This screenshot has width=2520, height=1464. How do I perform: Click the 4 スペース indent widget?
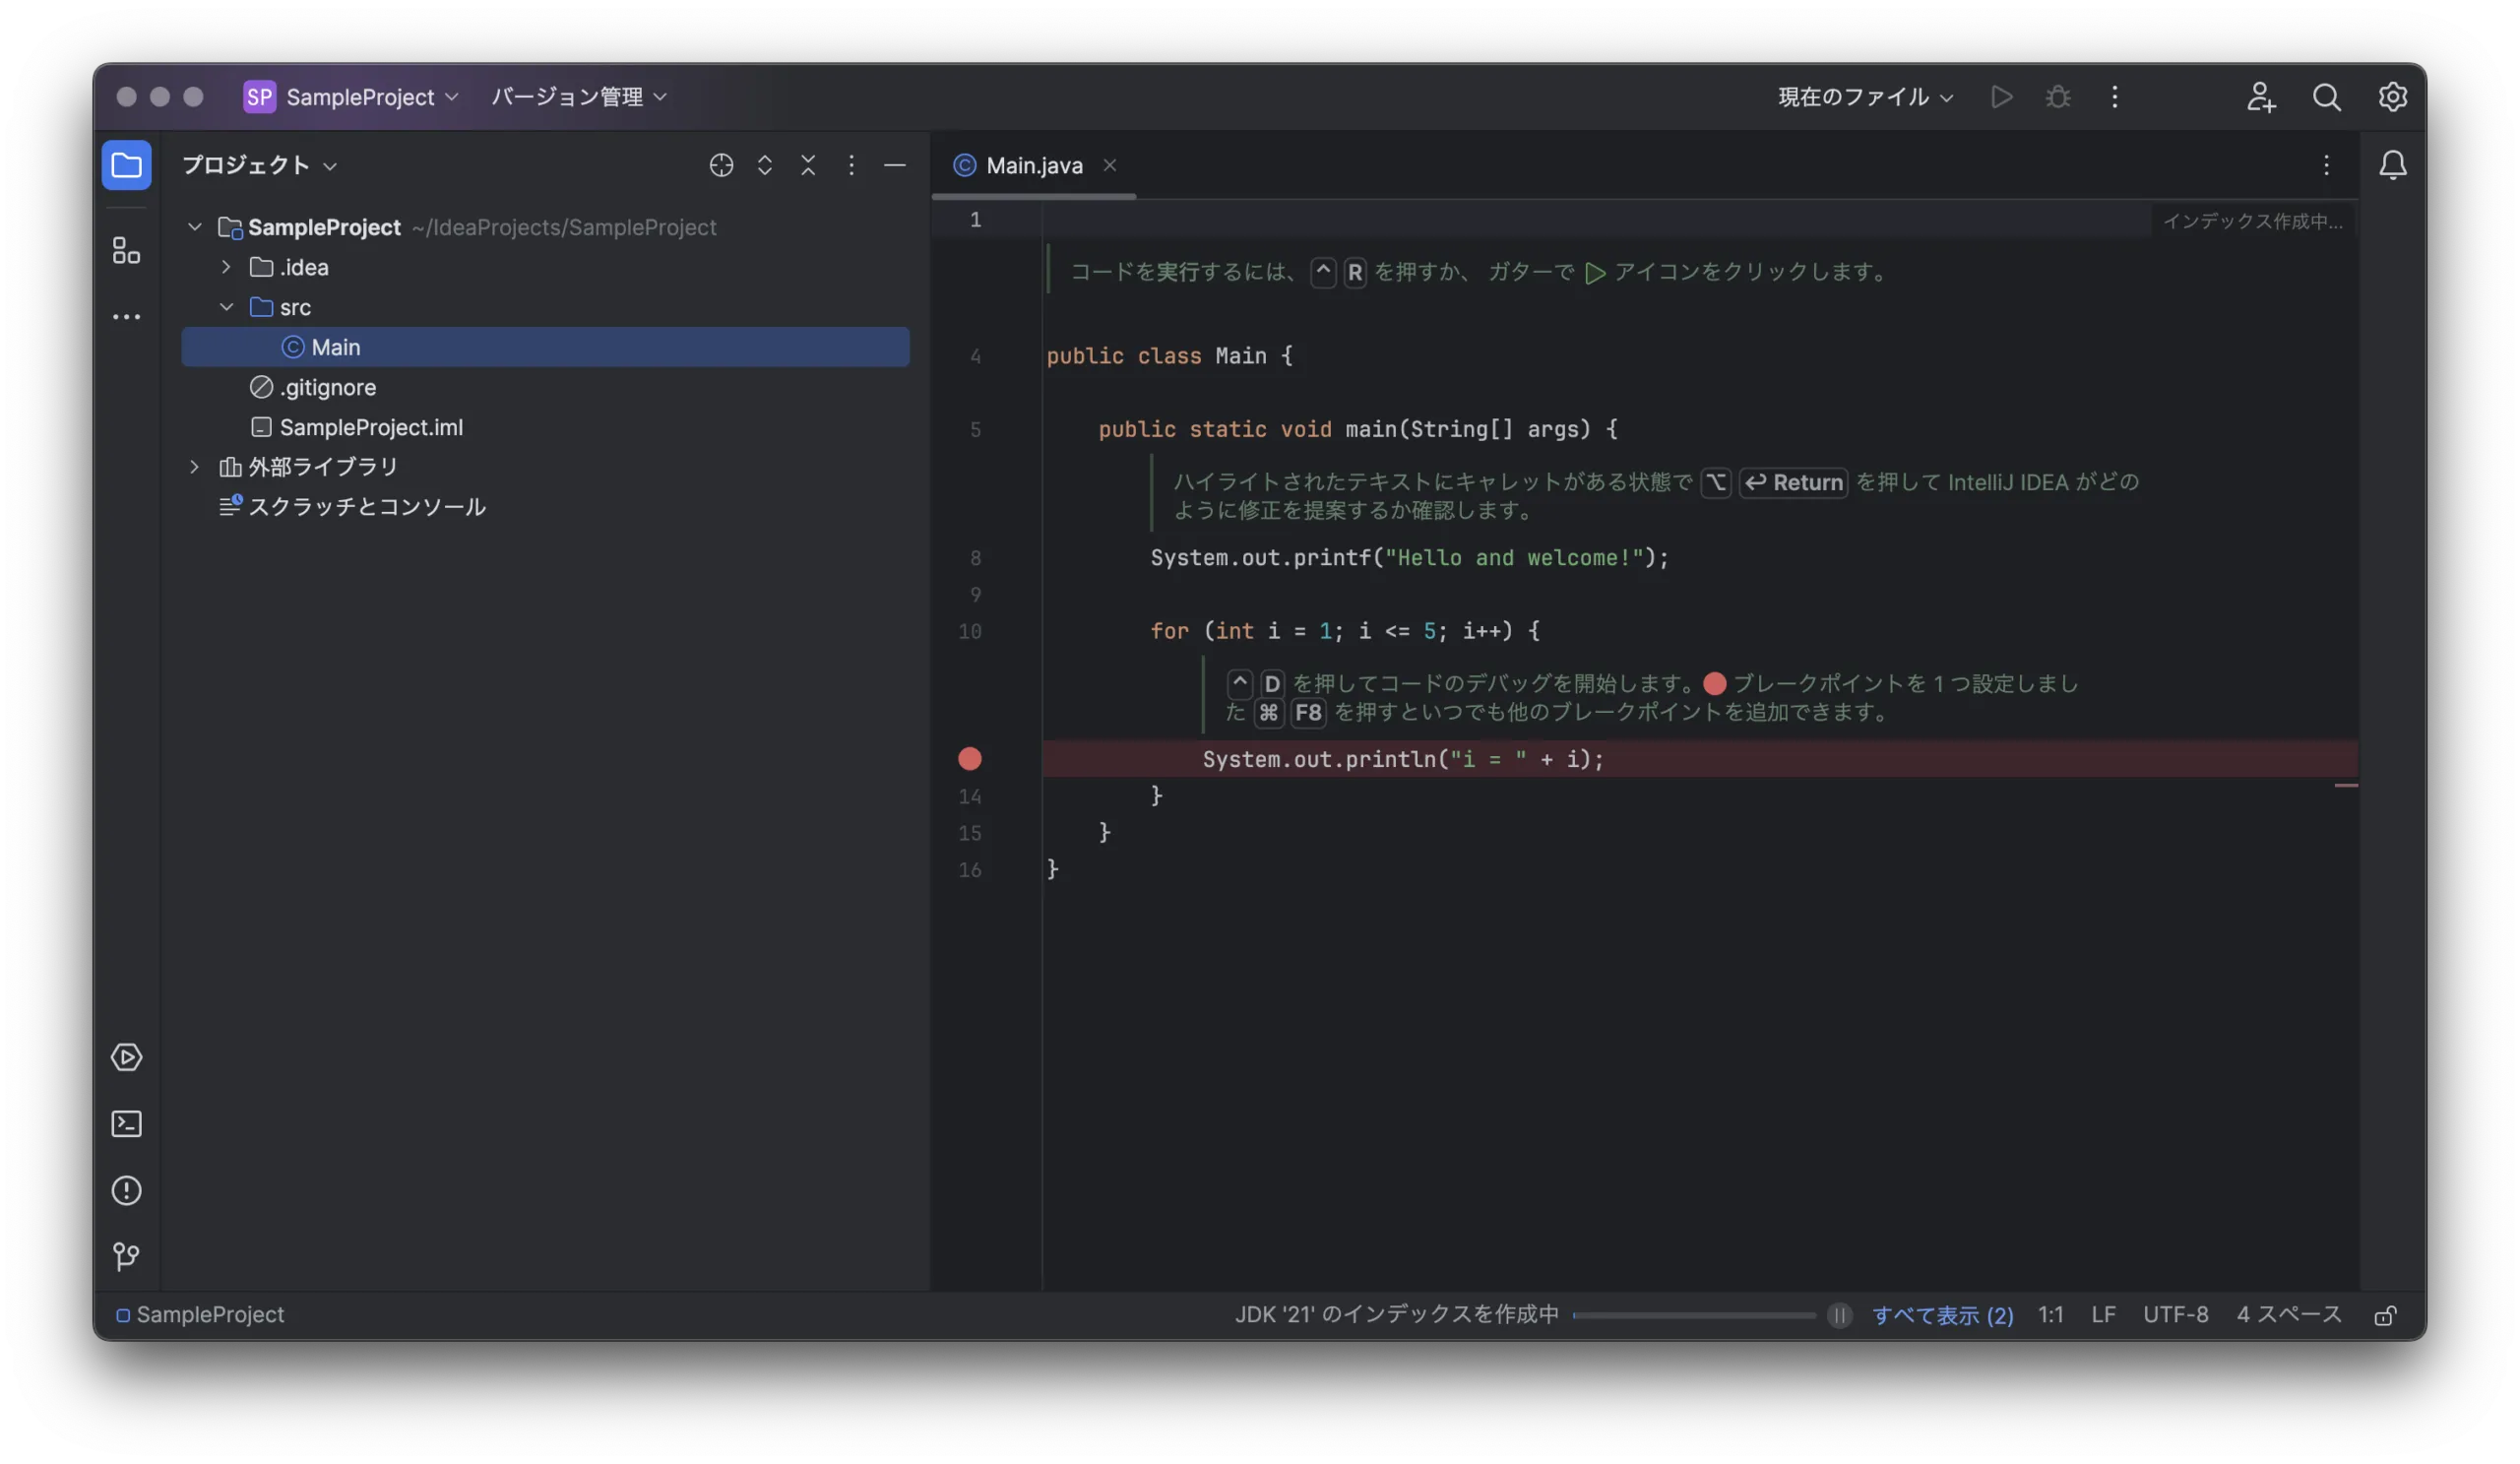tap(2289, 1315)
